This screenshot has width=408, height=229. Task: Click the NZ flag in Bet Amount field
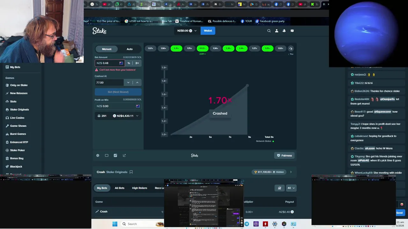point(121,63)
